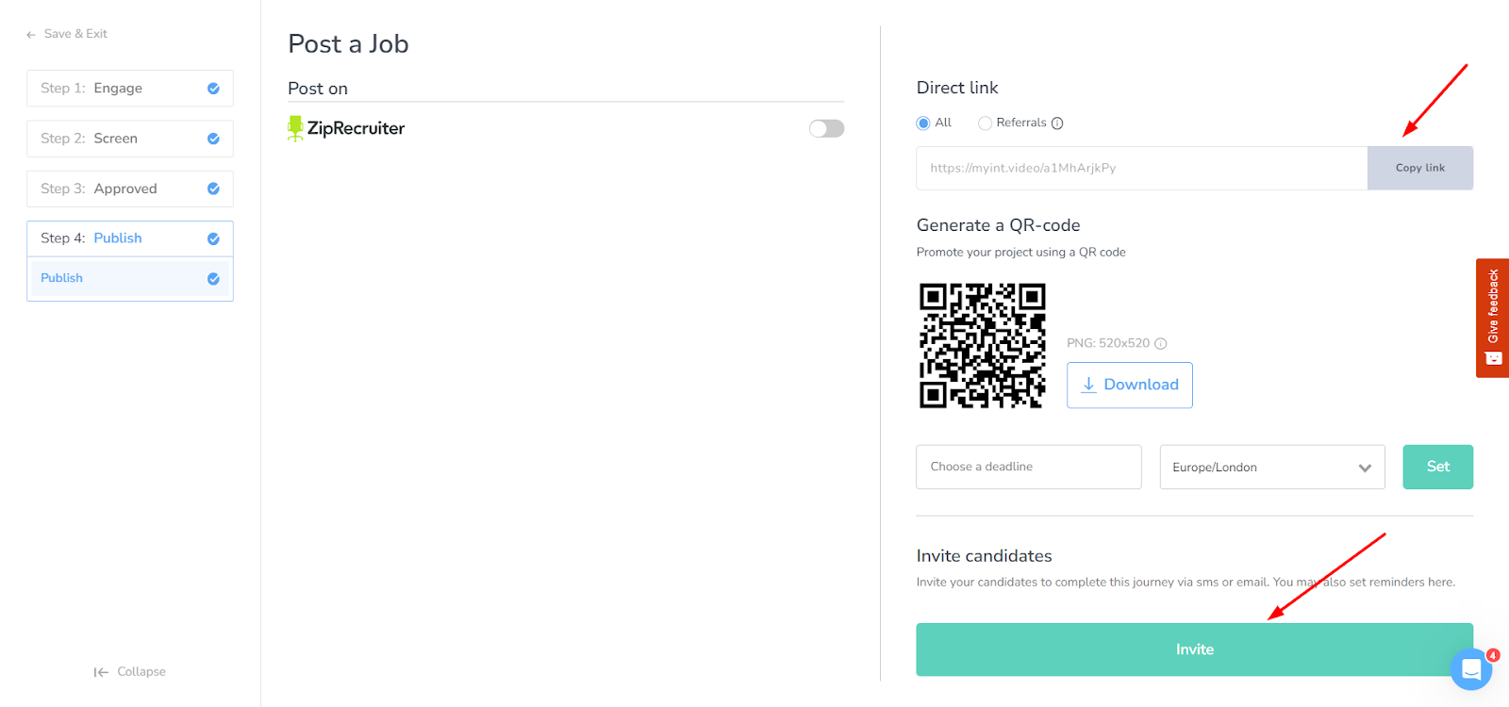Select the Referrals radio button
This screenshot has width=1509, height=707.
tap(985, 123)
